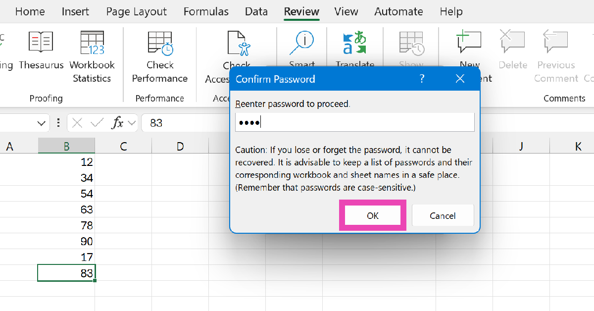The height and width of the screenshot is (311, 594).
Task: Expand the Name Box dropdown arrow
Action: tap(42, 123)
